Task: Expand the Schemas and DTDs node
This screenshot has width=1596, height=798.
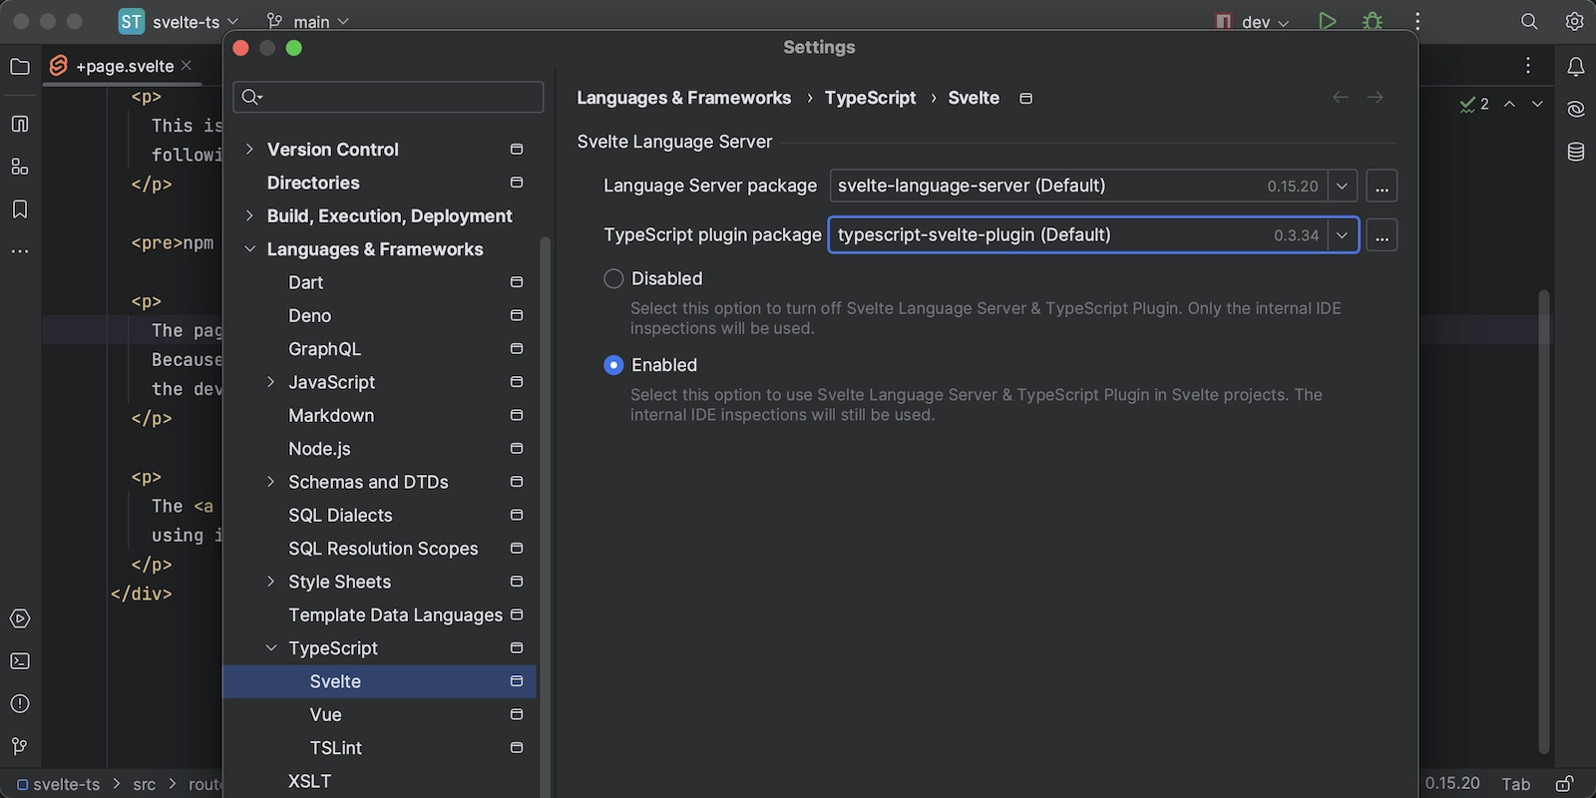Action: point(270,482)
